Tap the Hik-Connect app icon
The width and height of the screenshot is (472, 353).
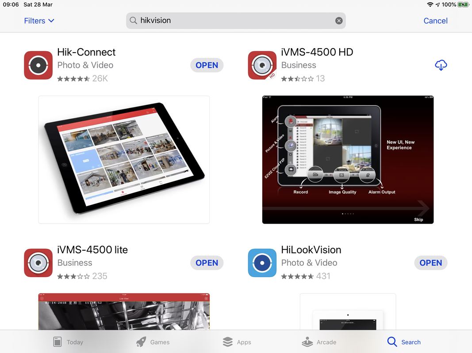click(38, 65)
